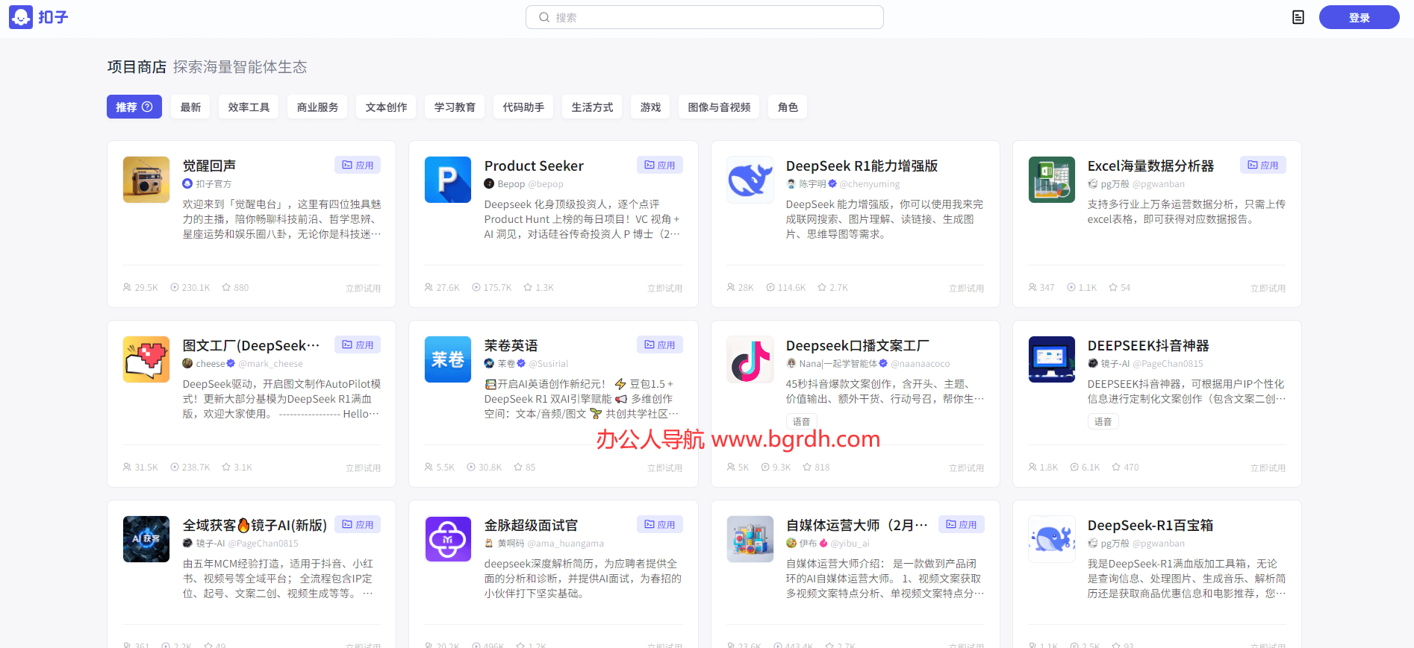Click author link @chenyuming
Screen dimensions: 1414x648
870,184
